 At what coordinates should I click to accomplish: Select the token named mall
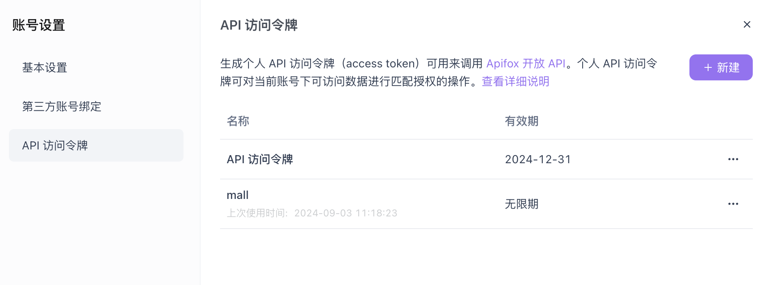tap(238, 195)
